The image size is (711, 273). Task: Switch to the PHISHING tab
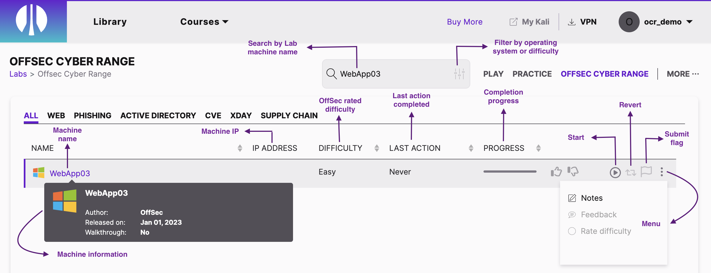click(x=93, y=116)
